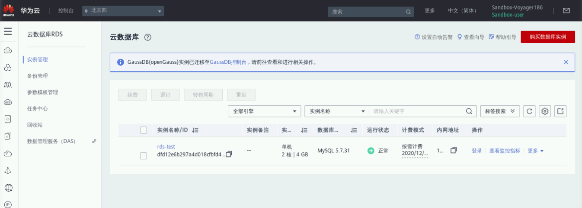Refresh the instance list
This screenshot has width=582, height=208.
[529, 111]
